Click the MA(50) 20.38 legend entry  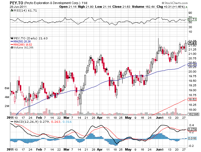point(22,42)
